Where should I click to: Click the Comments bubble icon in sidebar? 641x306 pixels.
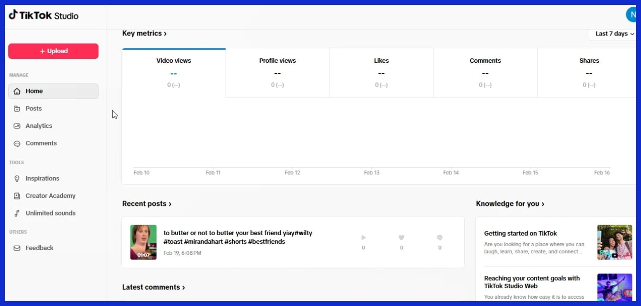pos(17,143)
